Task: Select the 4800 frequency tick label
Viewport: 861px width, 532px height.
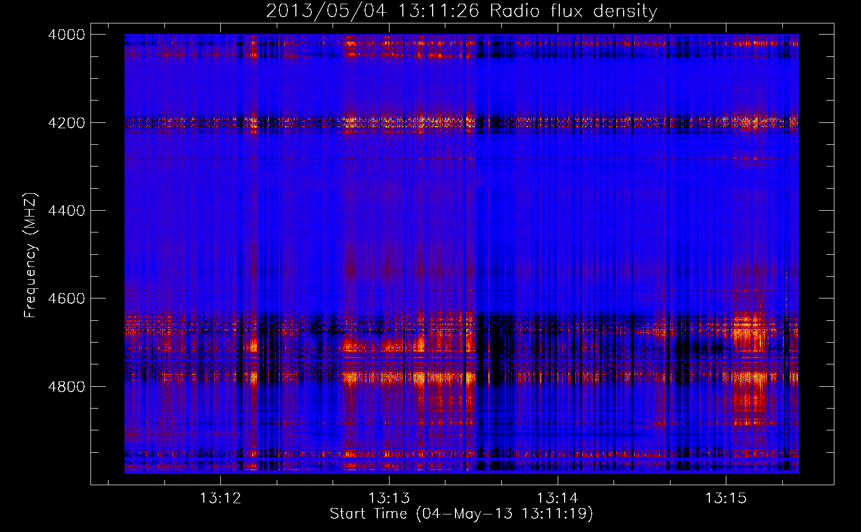Action: click(67, 386)
